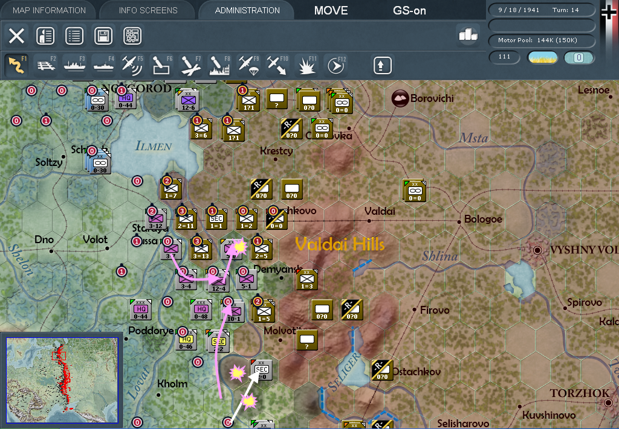Click the Spirovo town label
619x429 pixels.
585,302
